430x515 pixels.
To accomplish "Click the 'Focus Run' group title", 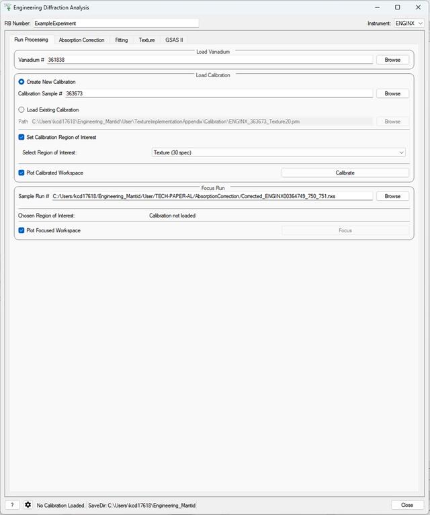I will [213, 188].
